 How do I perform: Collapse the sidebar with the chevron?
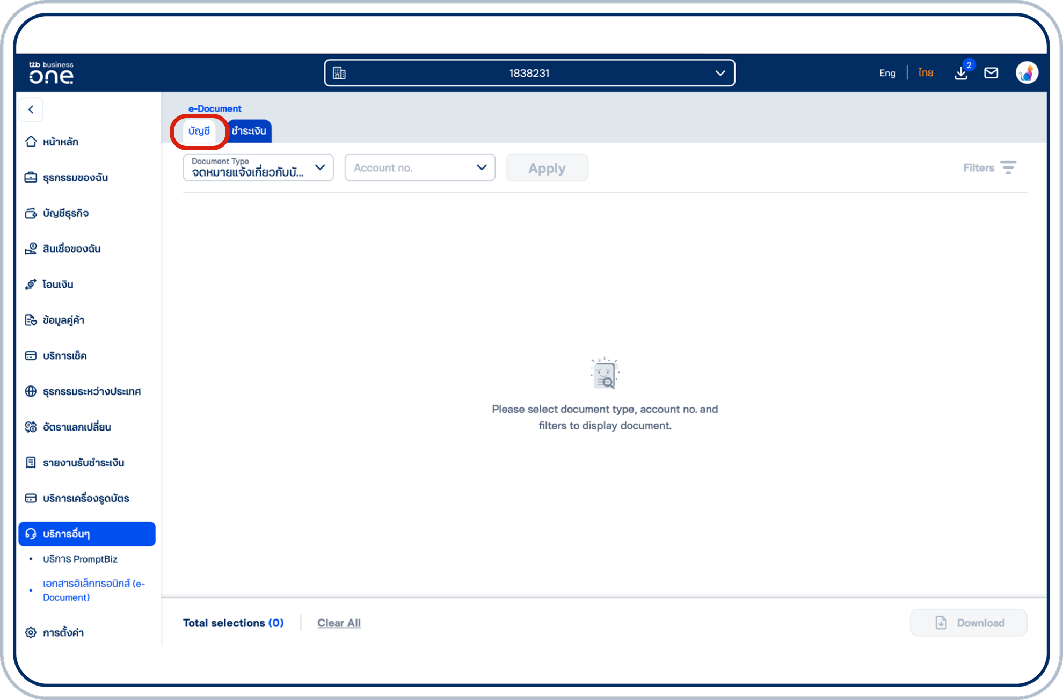click(31, 110)
